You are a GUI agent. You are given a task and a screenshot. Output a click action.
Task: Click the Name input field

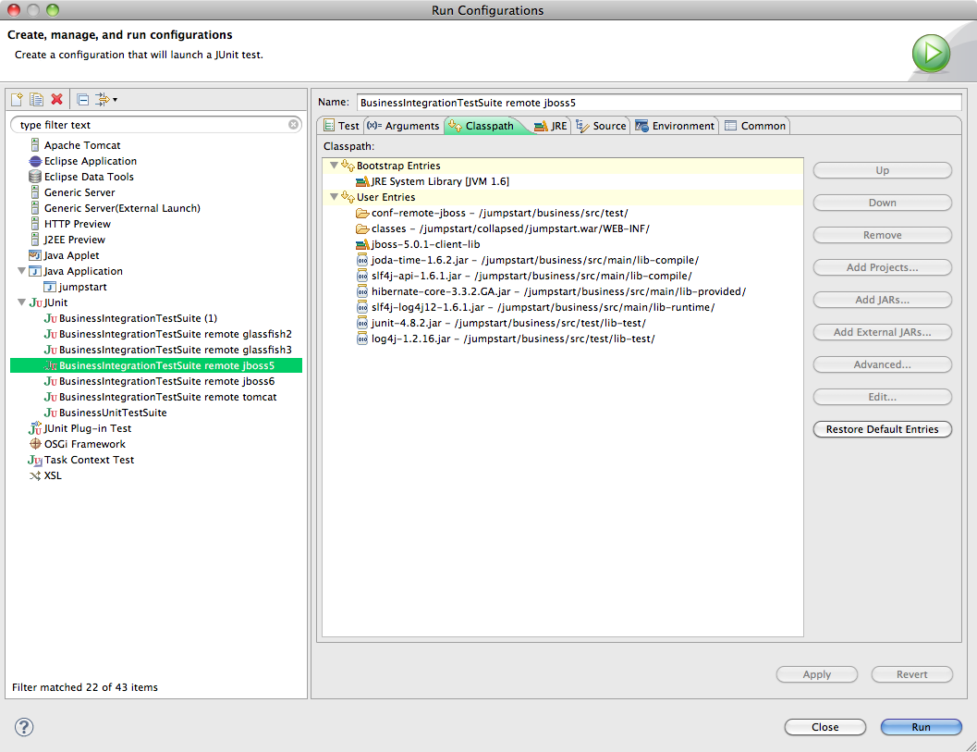[x=659, y=103]
